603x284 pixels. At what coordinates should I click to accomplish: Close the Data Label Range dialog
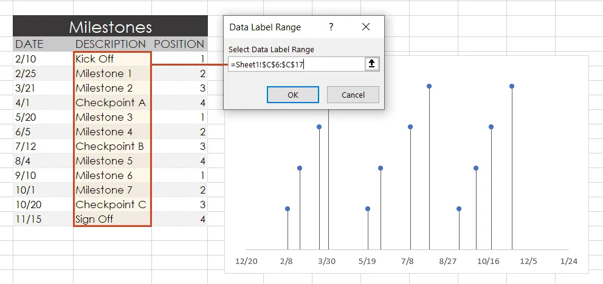pyautogui.click(x=365, y=27)
